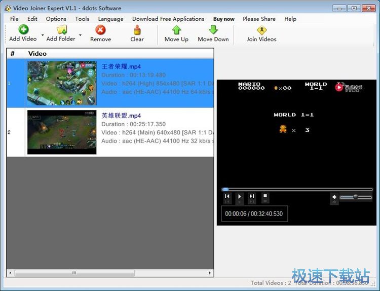Maximize the Video Joiner Expert window
This screenshot has height=291, width=380.
click(x=354, y=8)
